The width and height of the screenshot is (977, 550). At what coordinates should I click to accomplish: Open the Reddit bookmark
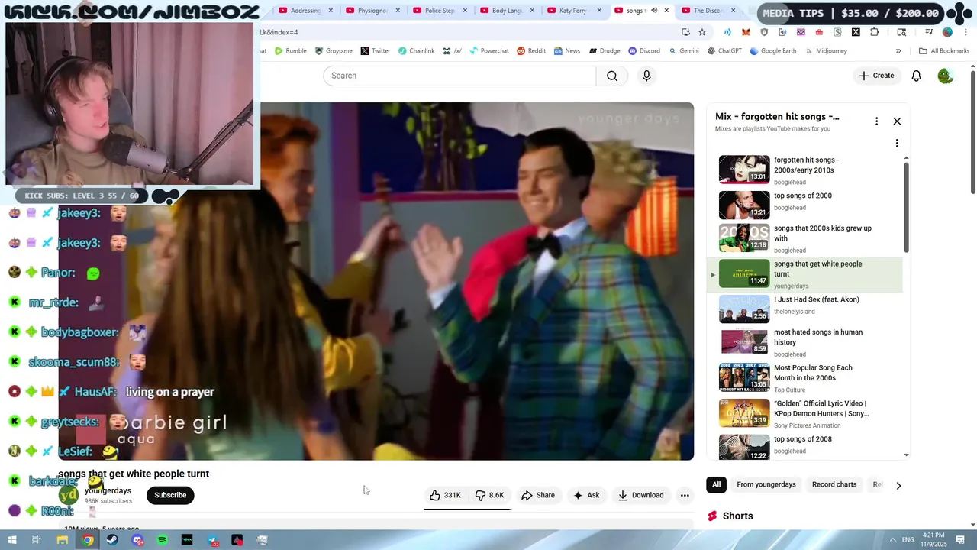coord(531,51)
